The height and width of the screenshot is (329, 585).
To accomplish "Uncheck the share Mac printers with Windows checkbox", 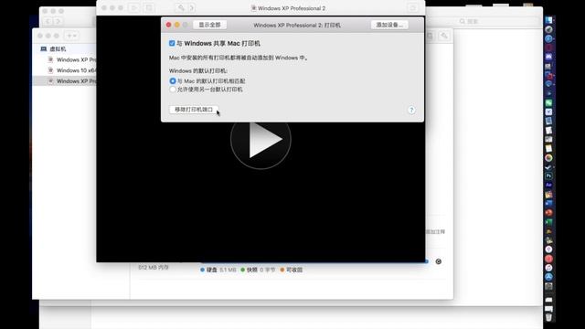I will (x=172, y=43).
